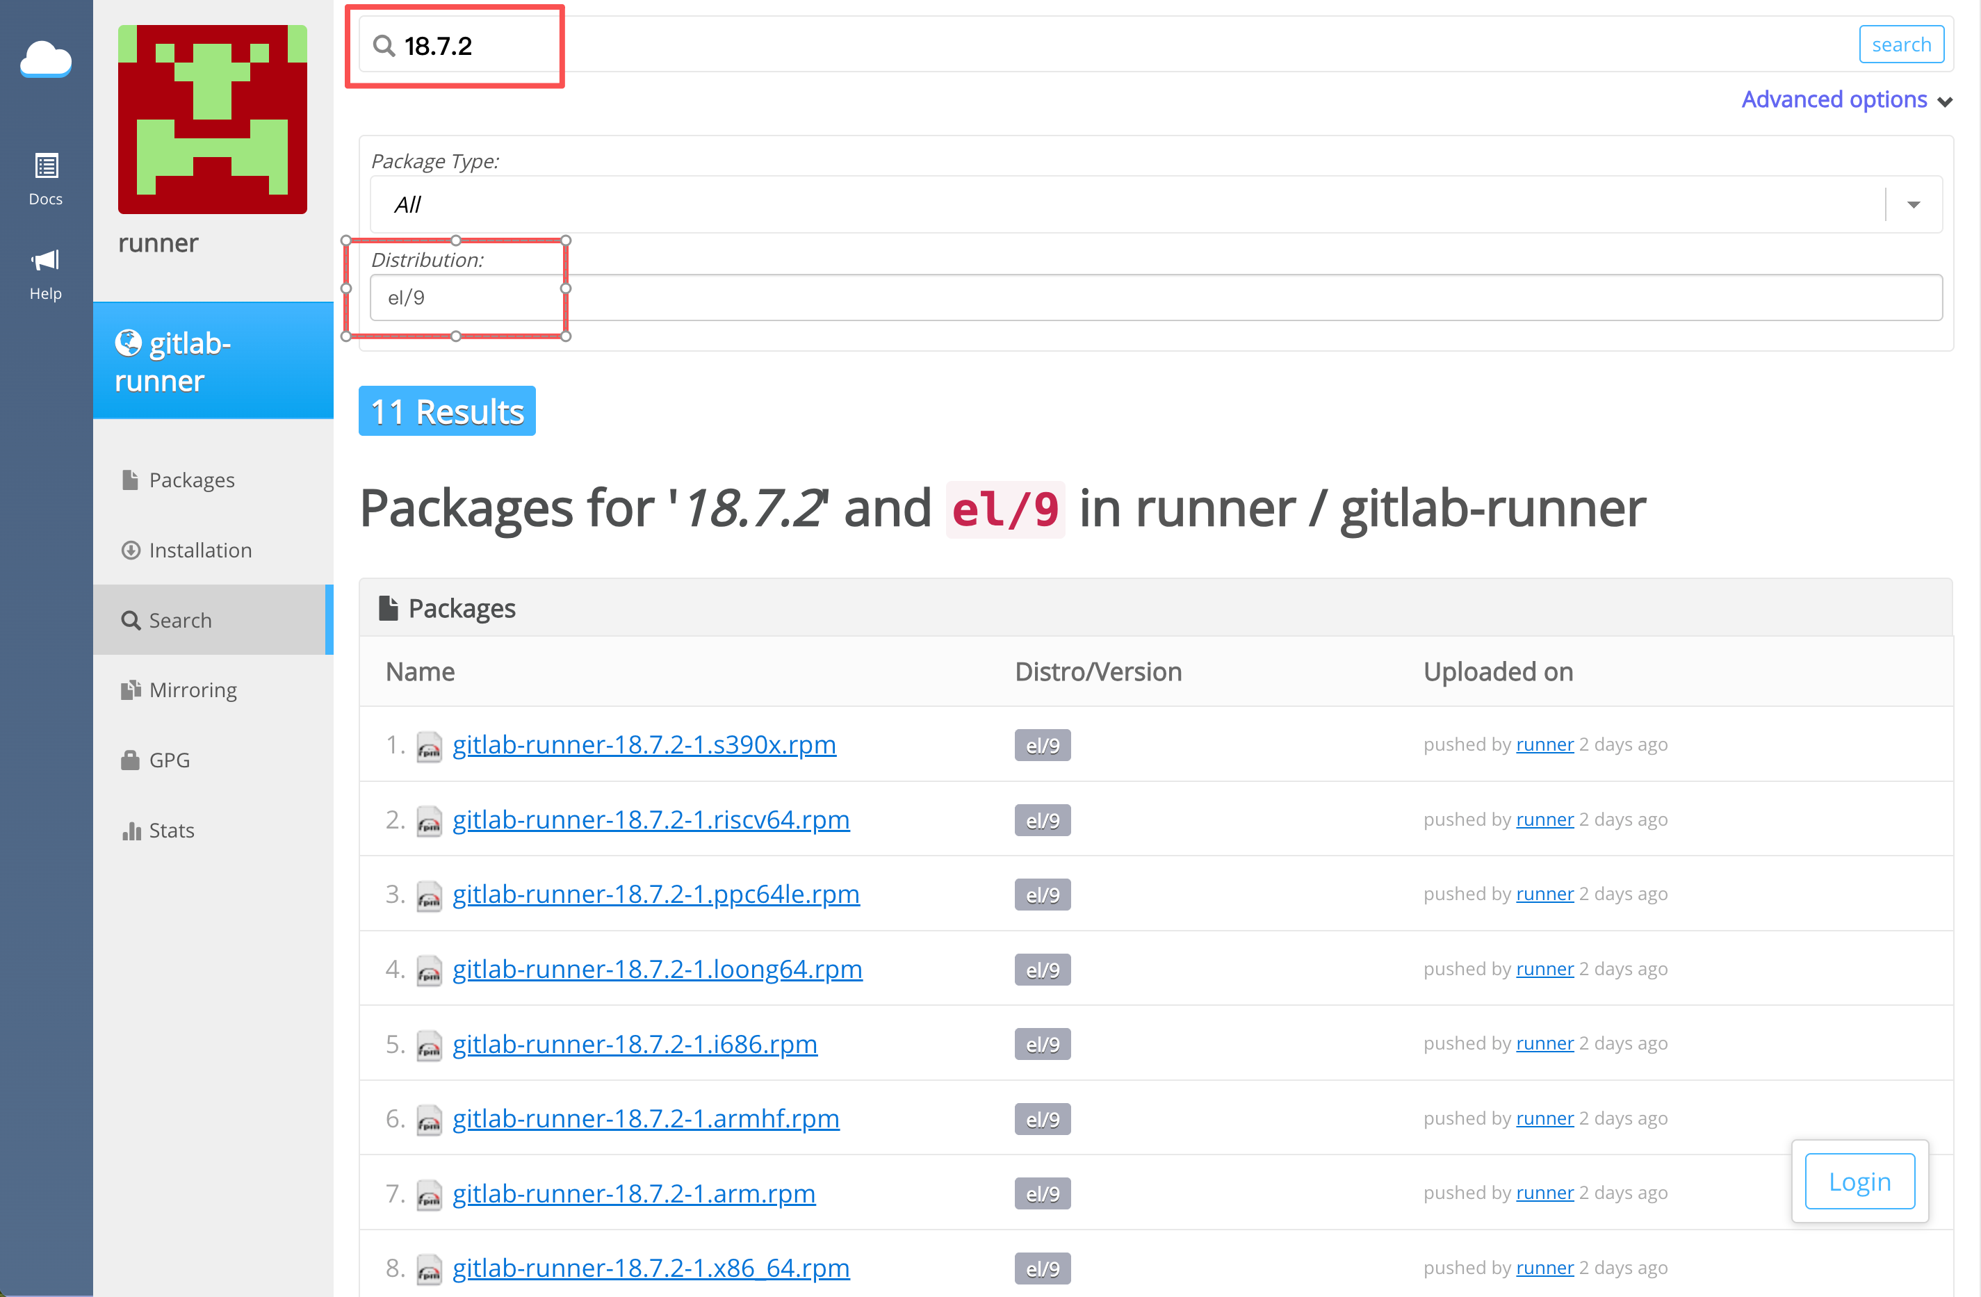Click the Login button

point(1859,1182)
